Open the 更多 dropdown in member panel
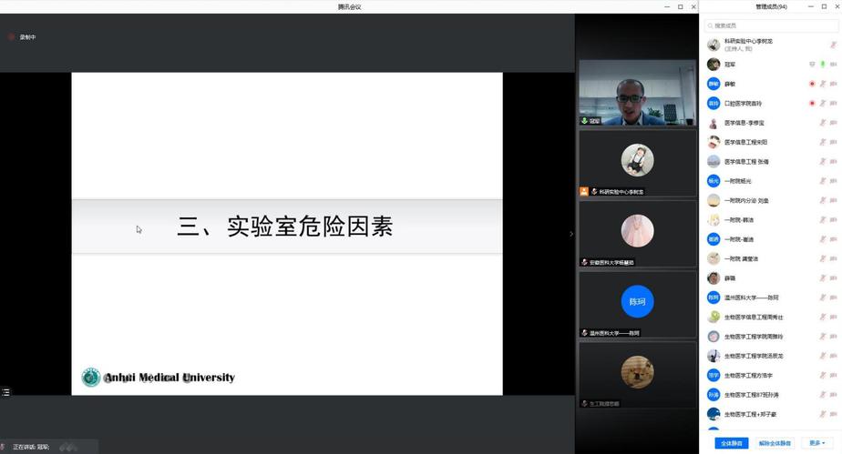 (x=817, y=443)
